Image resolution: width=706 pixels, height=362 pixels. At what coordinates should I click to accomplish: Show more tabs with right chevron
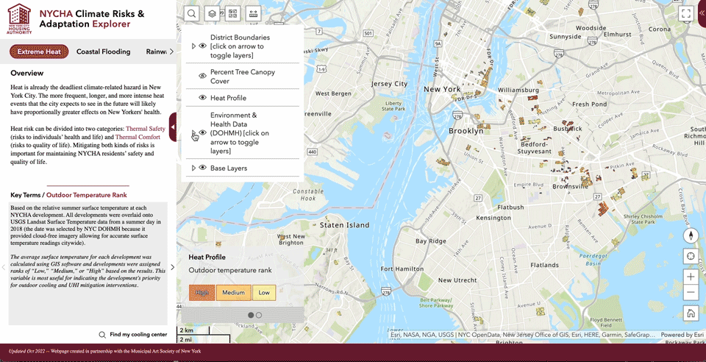click(171, 52)
